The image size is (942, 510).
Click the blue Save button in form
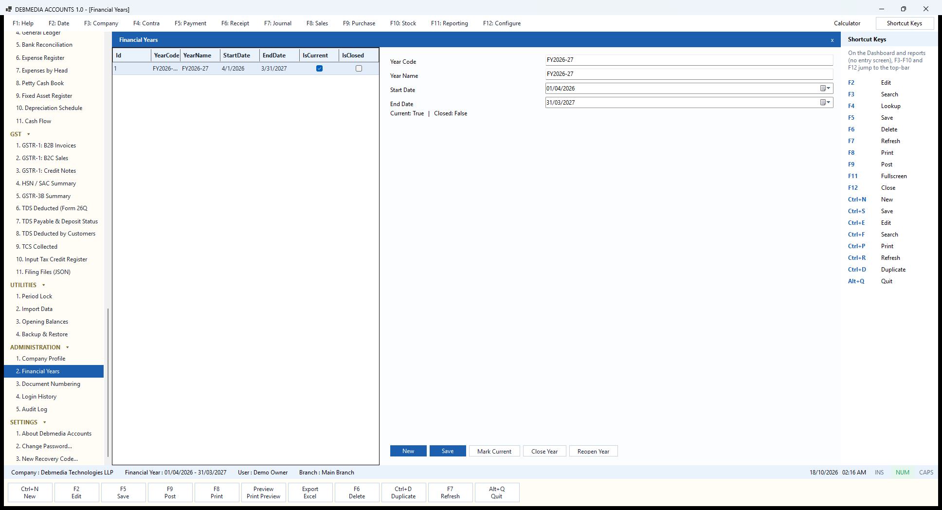[448, 451]
